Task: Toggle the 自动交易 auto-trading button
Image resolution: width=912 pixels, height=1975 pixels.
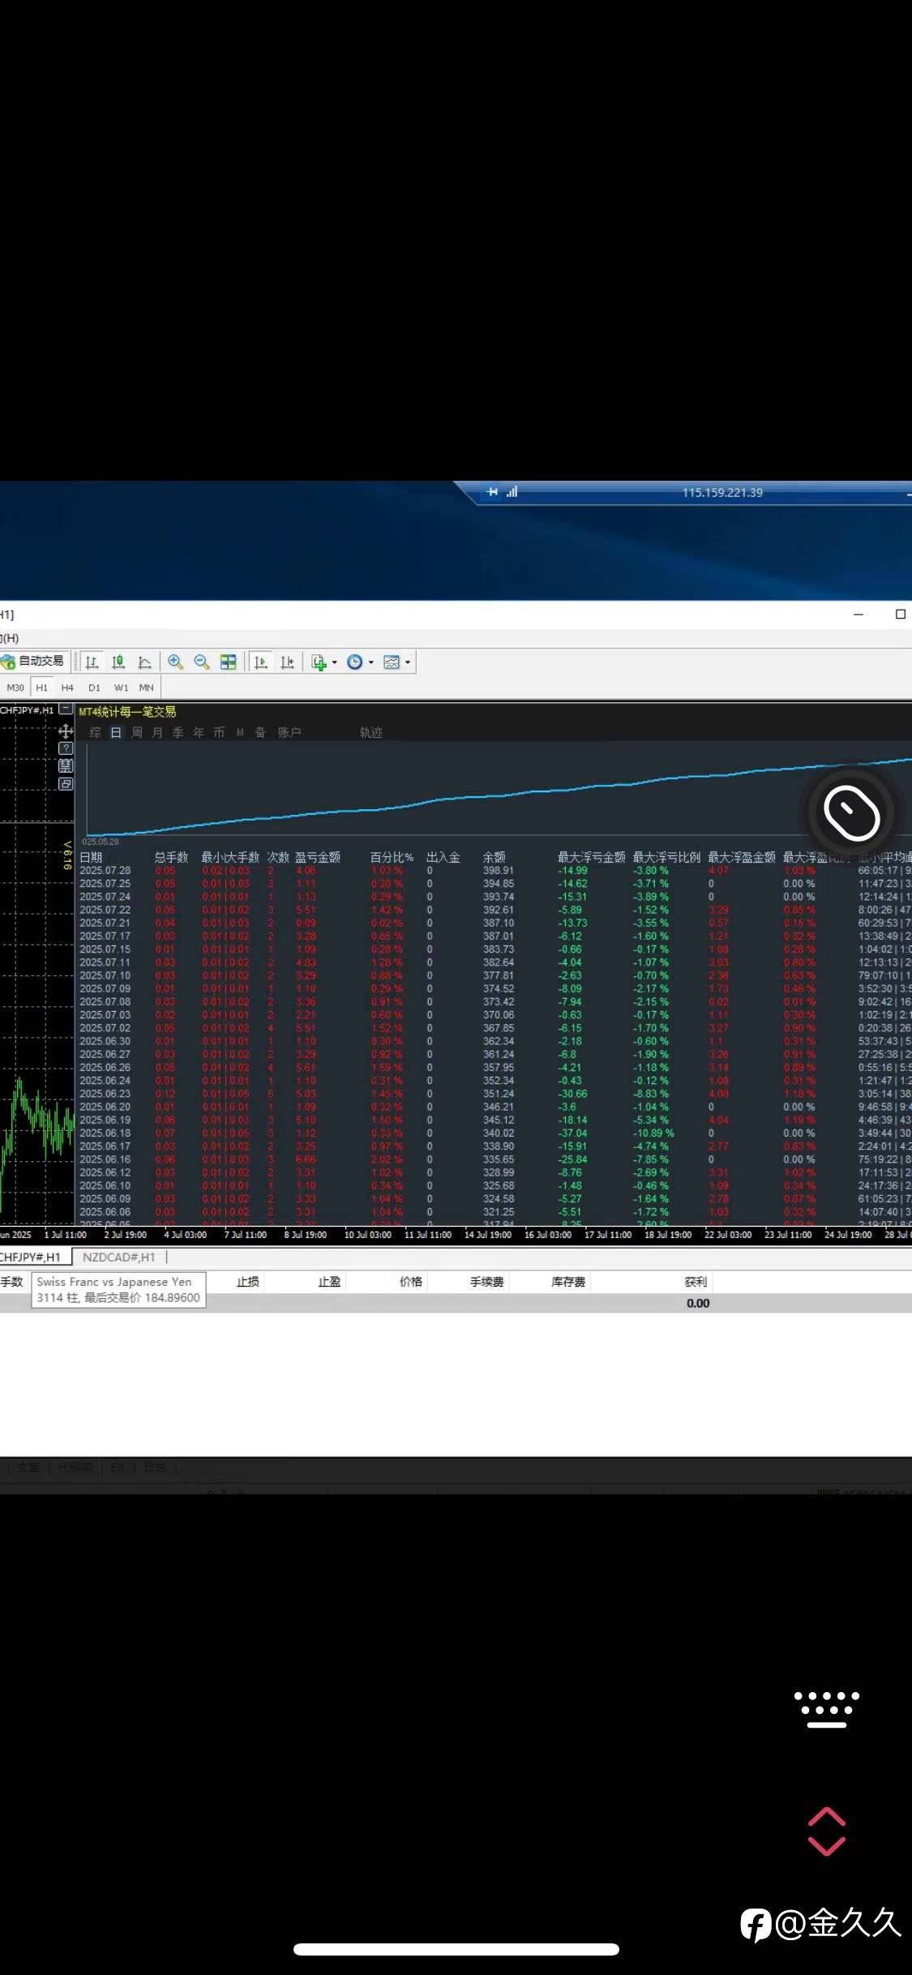Action: coord(33,662)
